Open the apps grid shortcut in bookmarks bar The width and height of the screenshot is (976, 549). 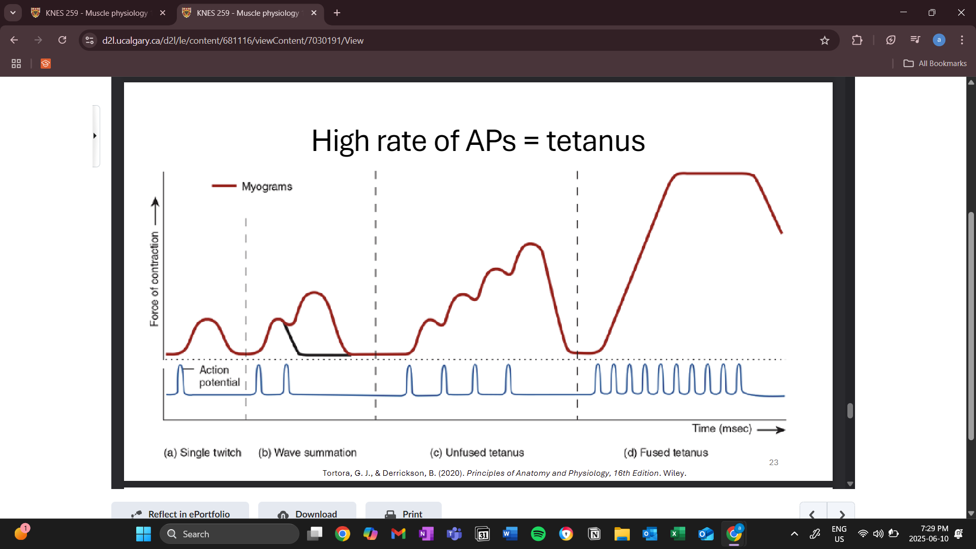[x=16, y=64]
